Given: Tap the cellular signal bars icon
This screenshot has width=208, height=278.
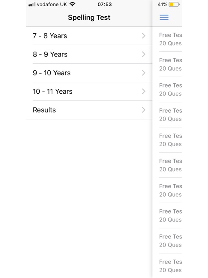Looking at the screenshot, I should coord(32,4).
